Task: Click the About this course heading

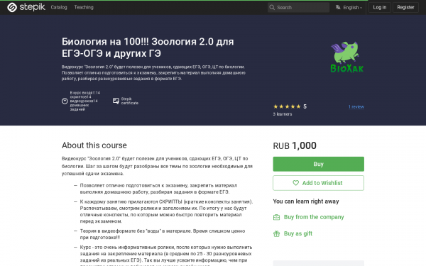Action: (x=94, y=145)
